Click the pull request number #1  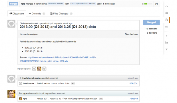click(x=156, y=4)
